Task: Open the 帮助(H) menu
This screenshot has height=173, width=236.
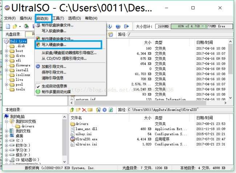Action: [91, 18]
